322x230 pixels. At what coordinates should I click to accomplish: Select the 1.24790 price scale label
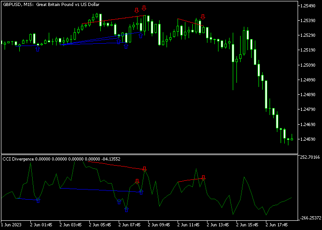click(x=308, y=109)
